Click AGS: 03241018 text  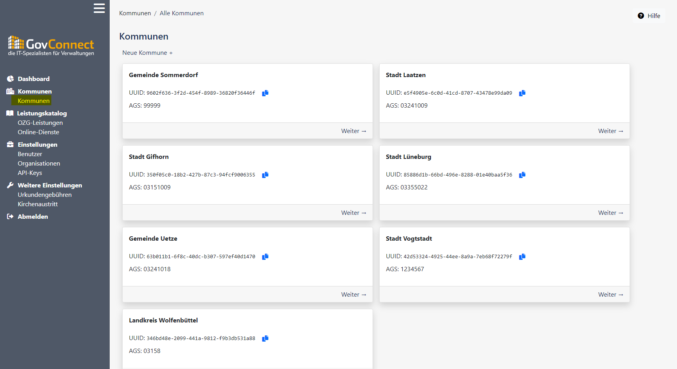pyautogui.click(x=150, y=269)
